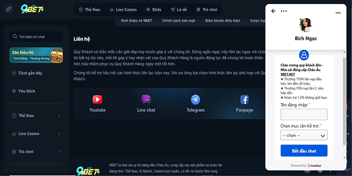Switch to the Chính sách bảo mật tab
352x176 pixels.
point(179,21)
